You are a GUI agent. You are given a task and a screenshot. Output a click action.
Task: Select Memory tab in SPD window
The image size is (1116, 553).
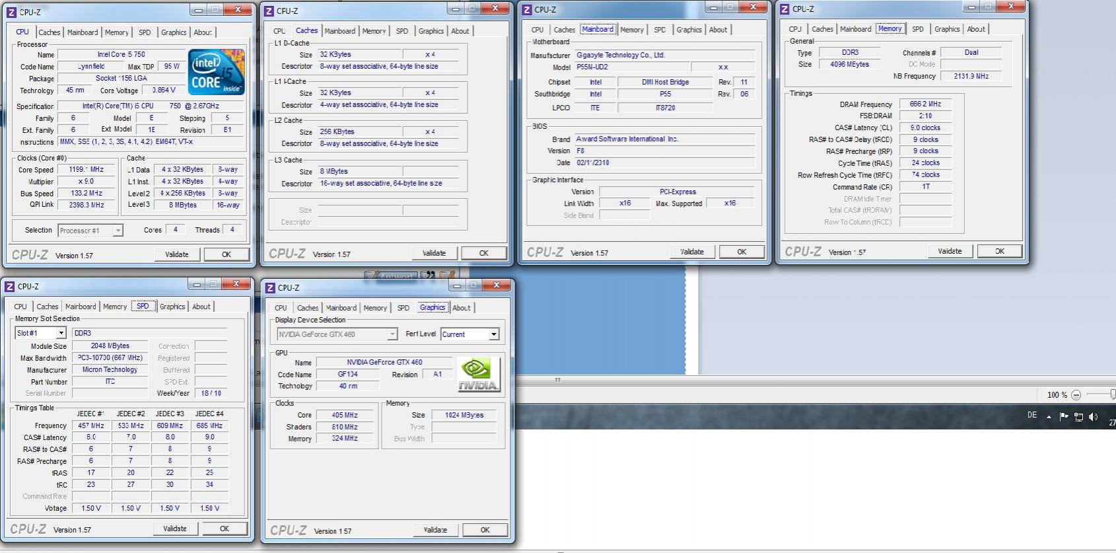point(115,307)
